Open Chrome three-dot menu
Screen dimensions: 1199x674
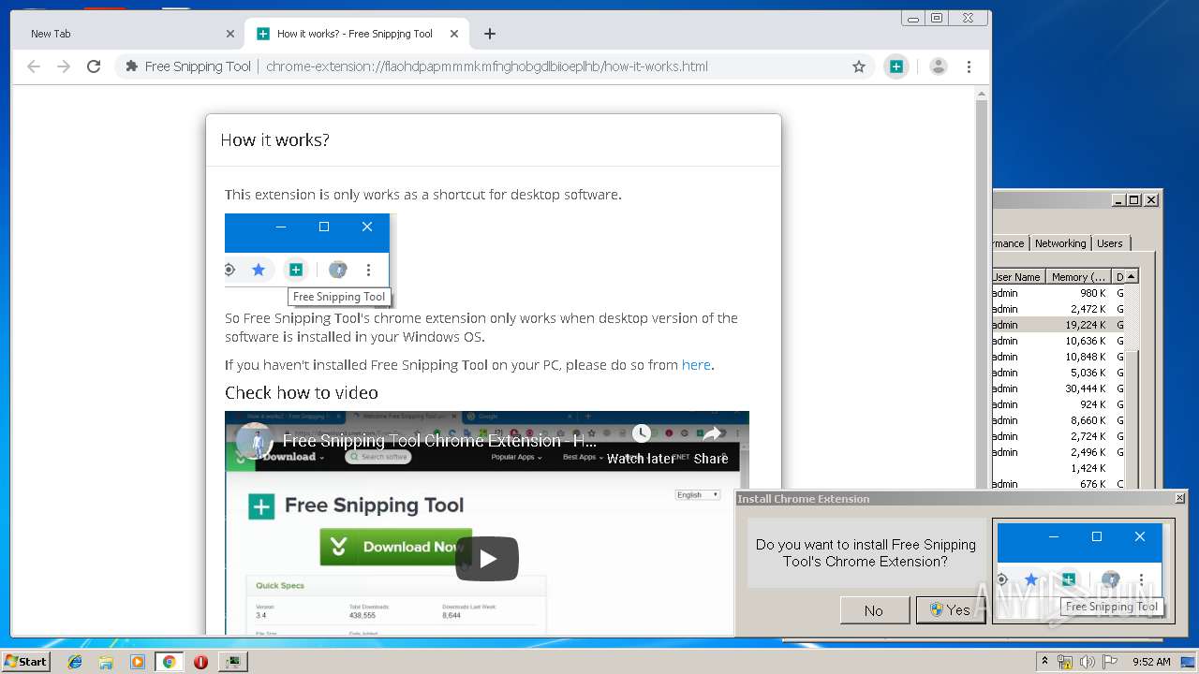tap(969, 66)
